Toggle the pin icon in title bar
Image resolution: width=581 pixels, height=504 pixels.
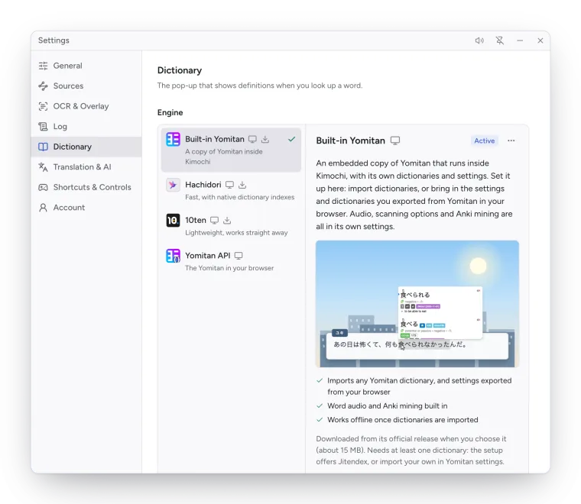point(500,40)
